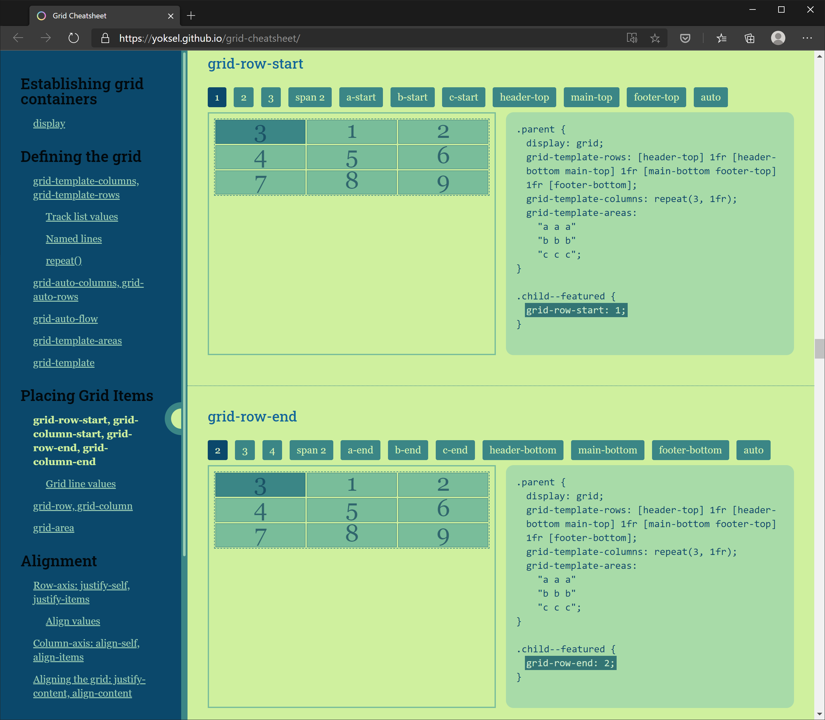Image resolution: width=825 pixels, height=720 pixels.
Task: Open the Favorites toolbar icon
Action: click(722, 38)
